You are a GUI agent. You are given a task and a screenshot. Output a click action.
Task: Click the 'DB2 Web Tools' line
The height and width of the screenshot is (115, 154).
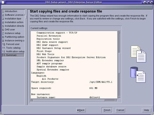coord(45,54)
